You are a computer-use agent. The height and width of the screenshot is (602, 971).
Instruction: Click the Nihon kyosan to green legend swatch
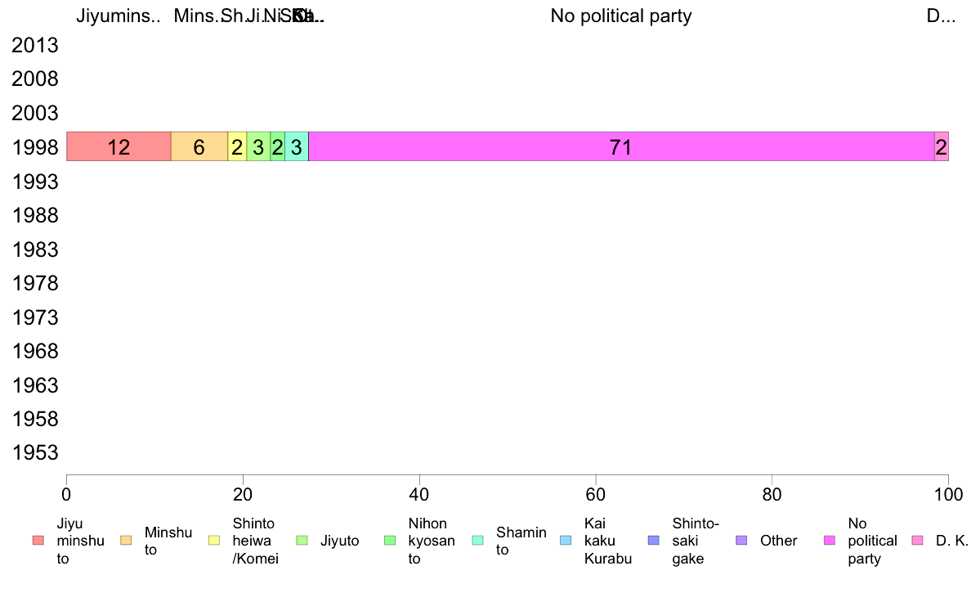click(390, 541)
